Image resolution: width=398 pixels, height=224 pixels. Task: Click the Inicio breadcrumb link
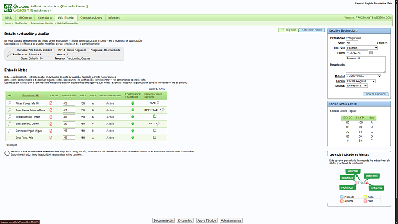point(8,24)
